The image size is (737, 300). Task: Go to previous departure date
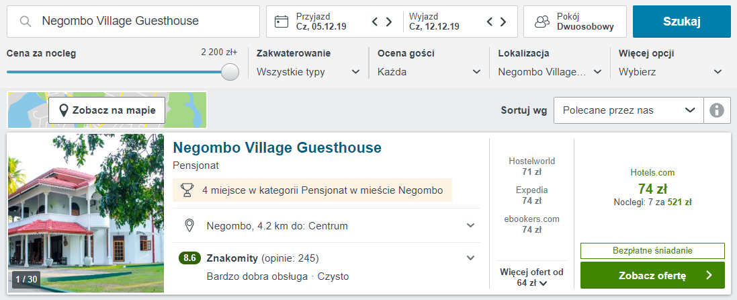[x=490, y=22]
